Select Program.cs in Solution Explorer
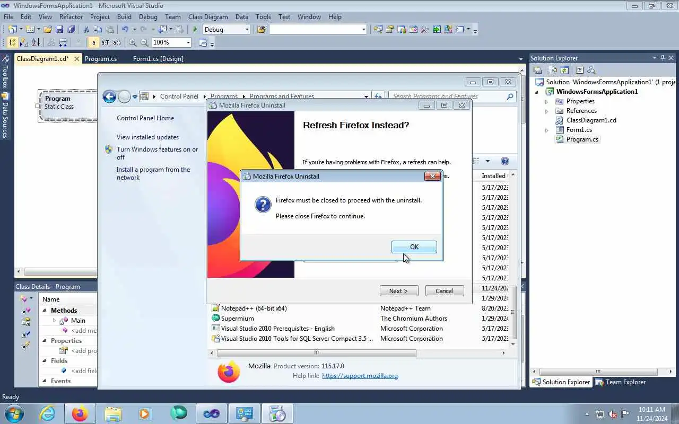 pyautogui.click(x=582, y=139)
